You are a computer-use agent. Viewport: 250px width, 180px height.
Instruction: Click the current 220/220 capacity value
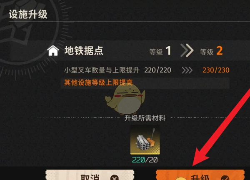point(157,70)
